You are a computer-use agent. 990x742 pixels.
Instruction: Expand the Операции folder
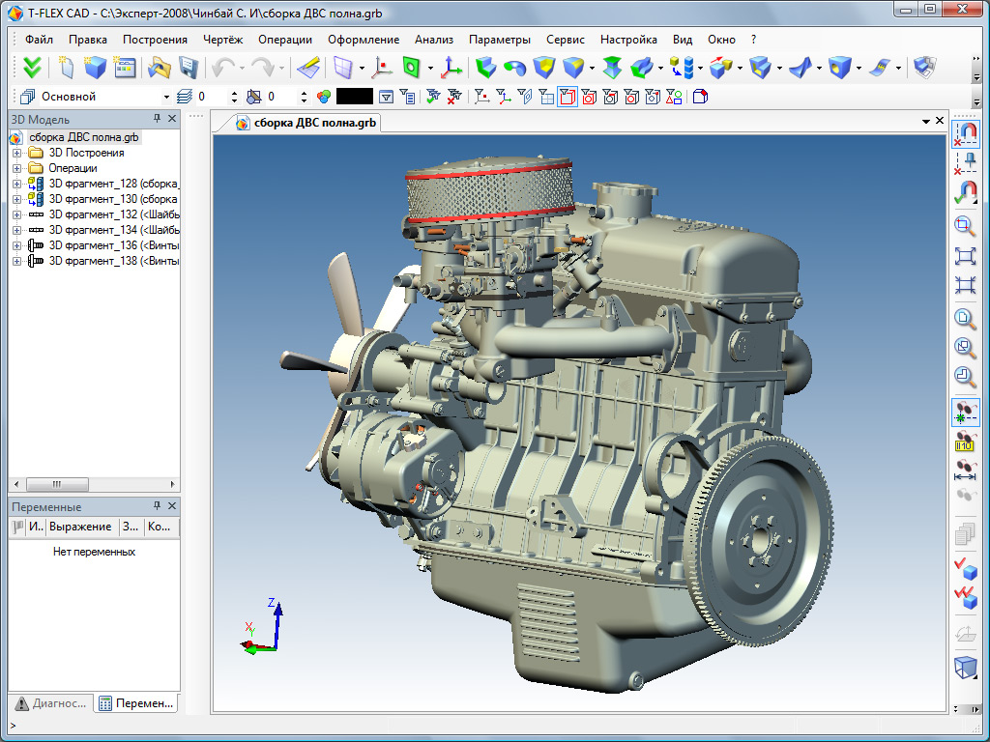pos(17,168)
